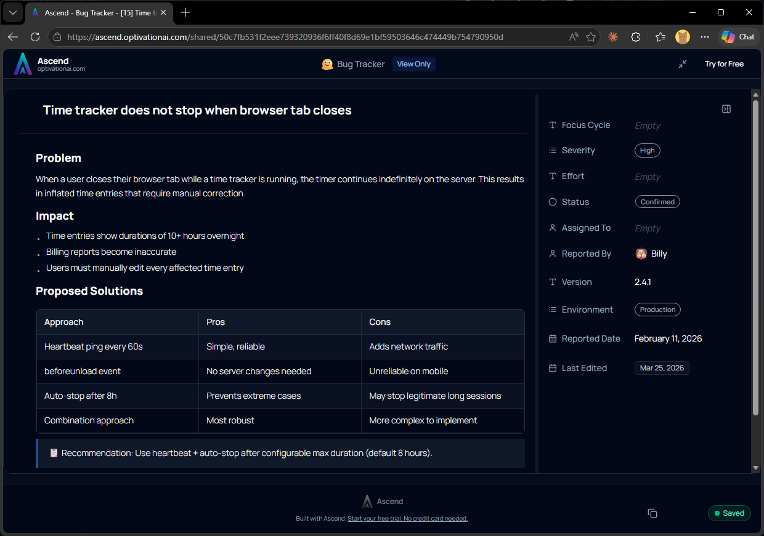
Task: Click the Mar 25, 2026 date chip
Action: 662,368
